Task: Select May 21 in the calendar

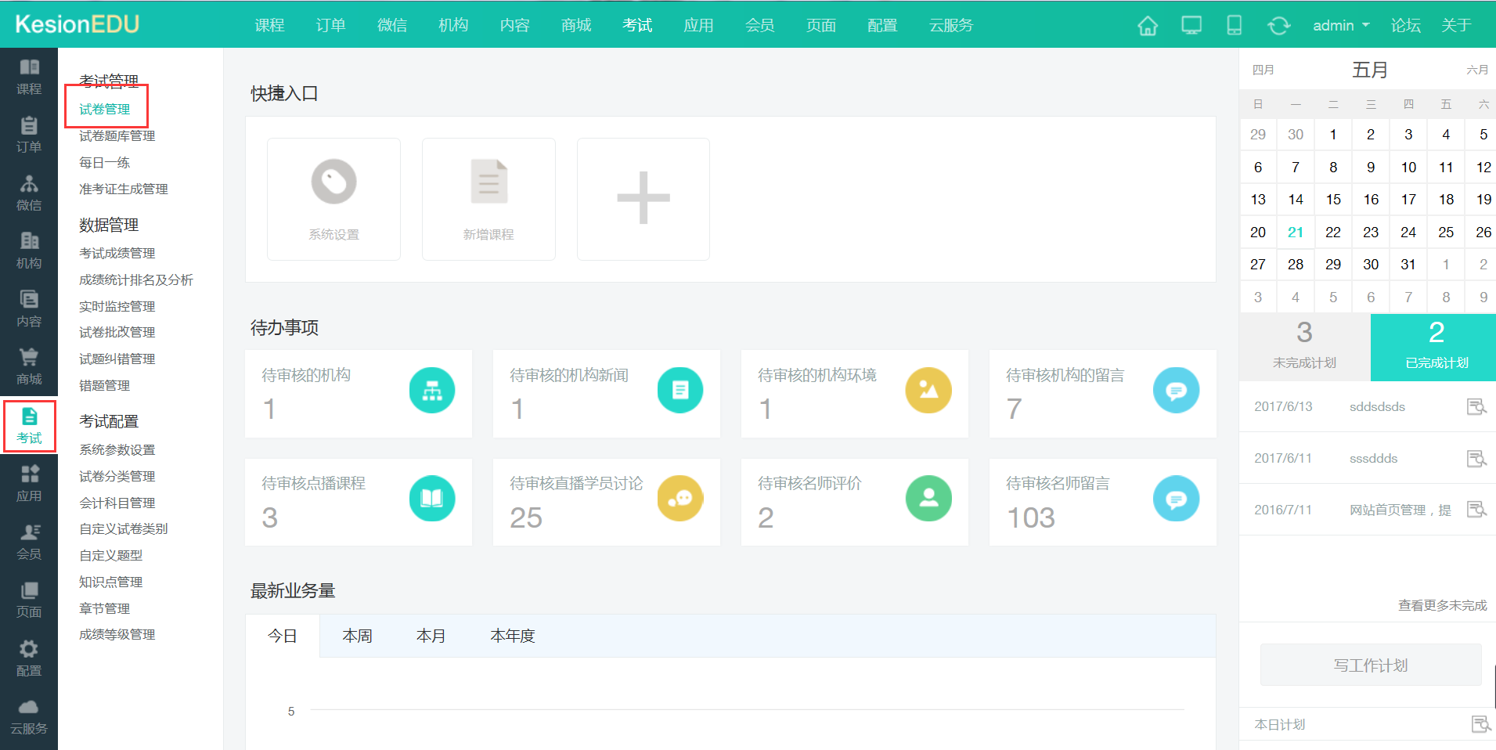Action: click(1295, 232)
